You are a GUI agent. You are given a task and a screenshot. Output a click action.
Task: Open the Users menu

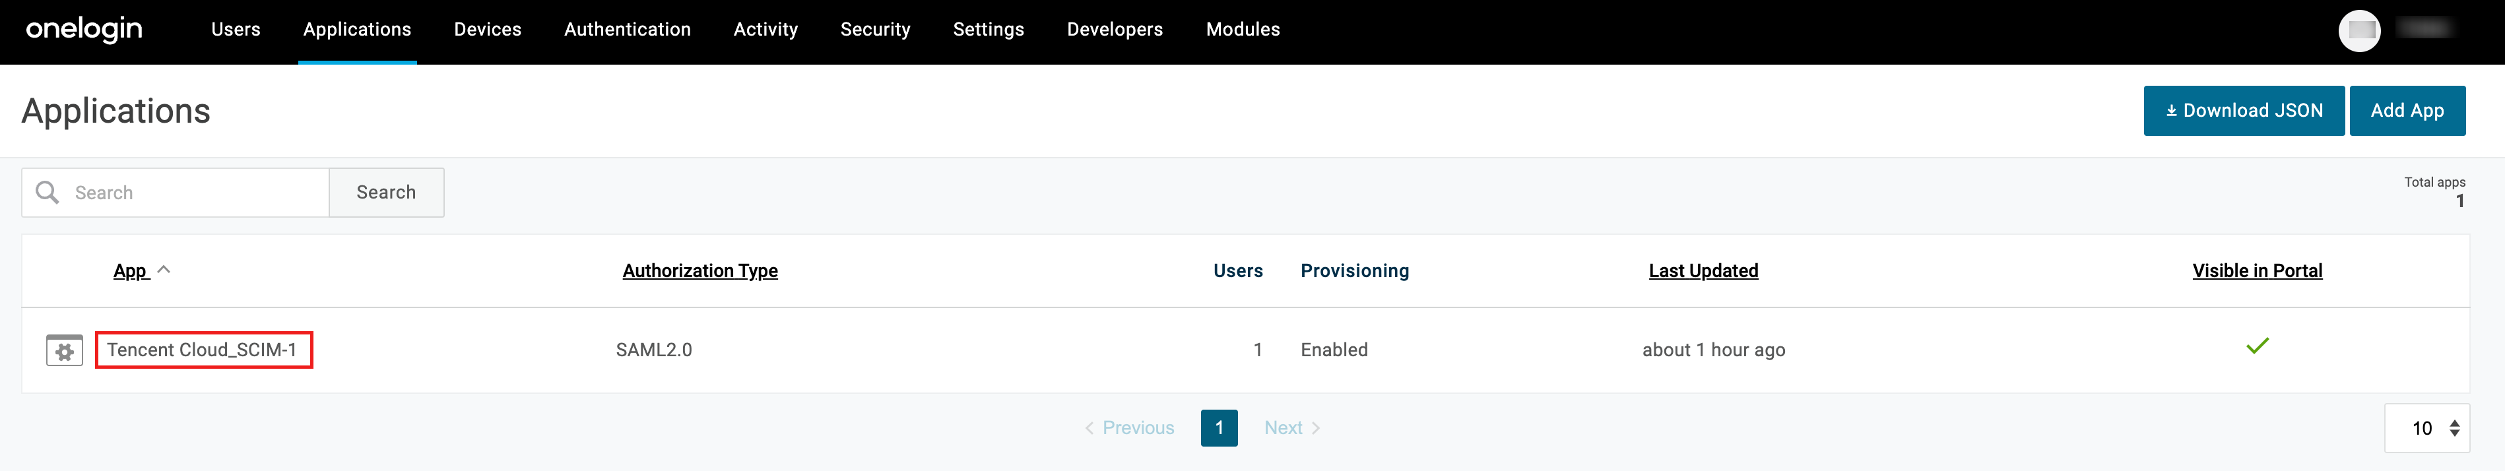(236, 30)
